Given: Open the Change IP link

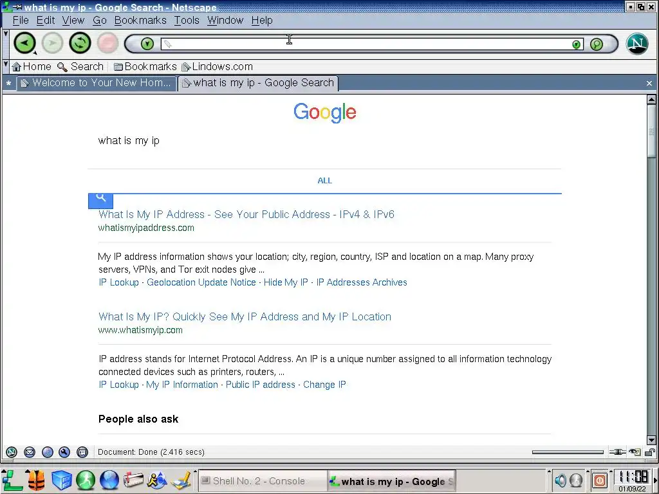Looking at the screenshot, I should click(324, 385).
